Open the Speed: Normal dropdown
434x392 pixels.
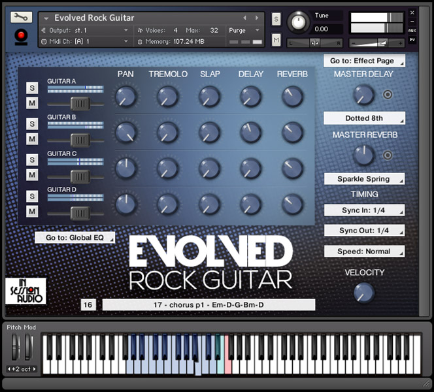(x=364, y=251)
